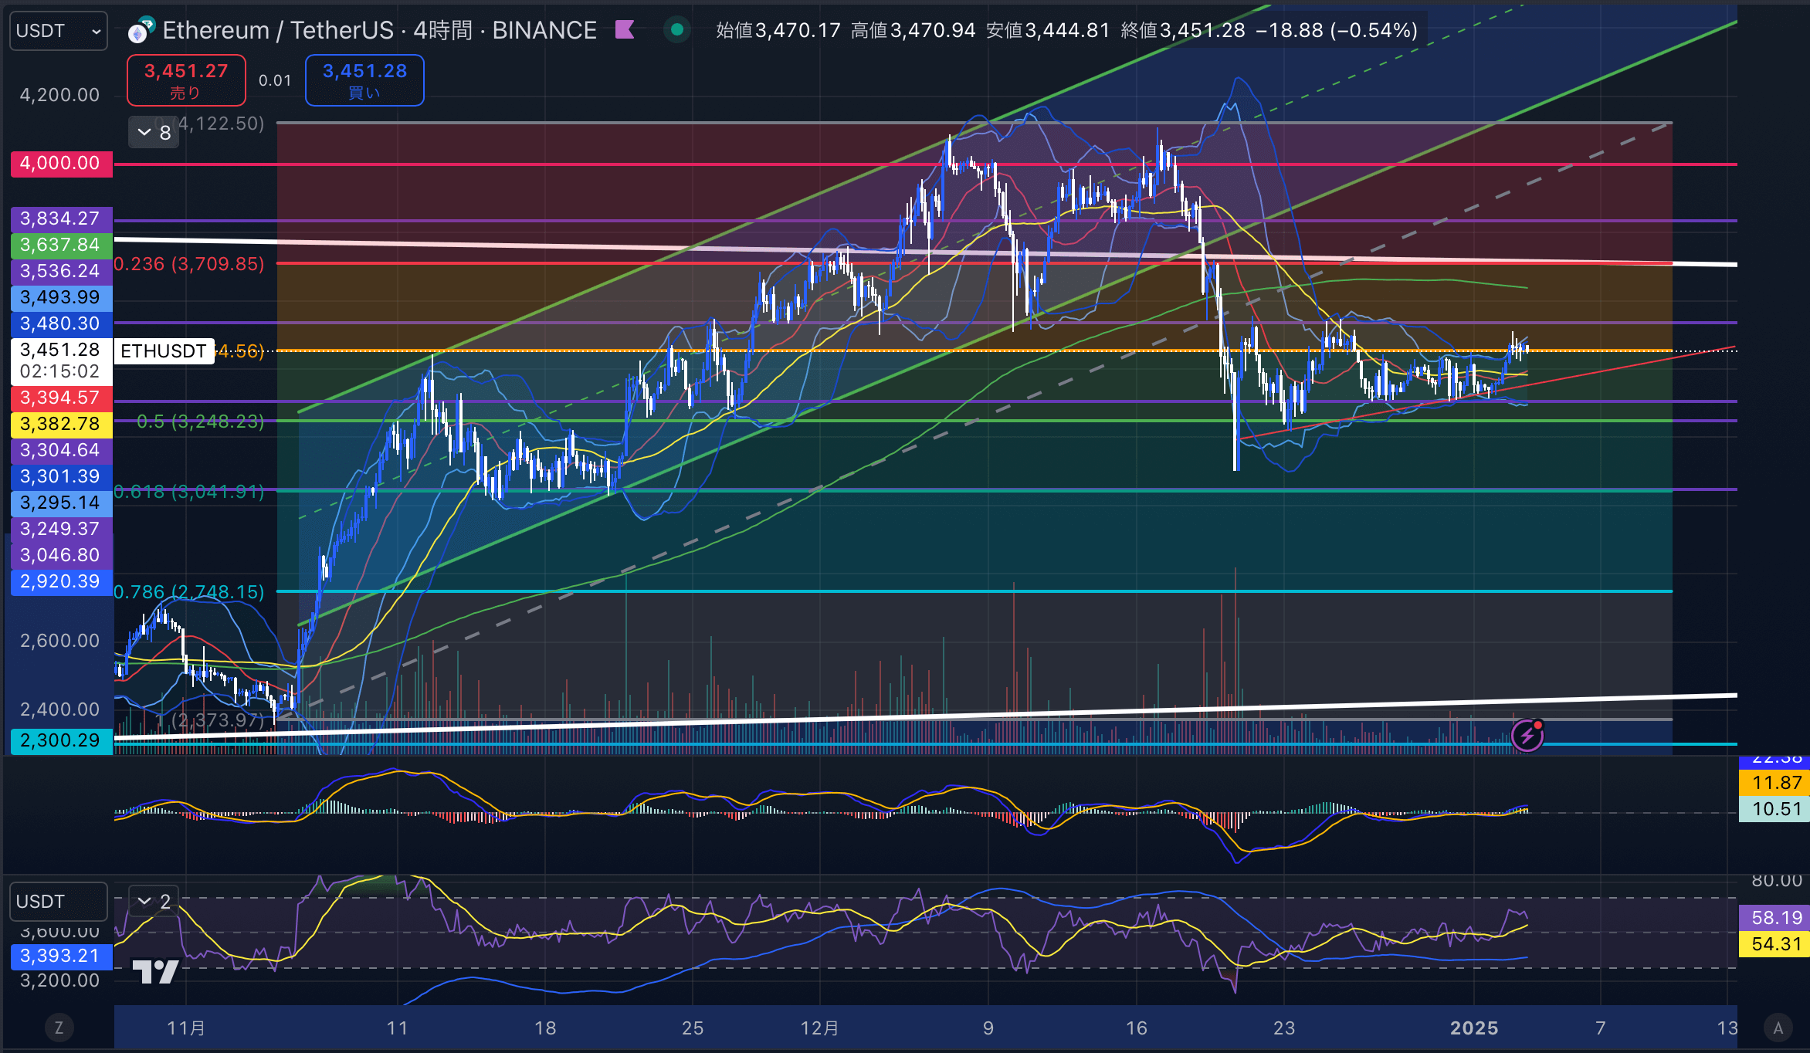Select the red 4,000.00 price label

pos(61,164)
